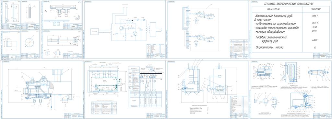Click the монтаж оборудования row
Screen dimensions: 332x119
click(269, 32)
